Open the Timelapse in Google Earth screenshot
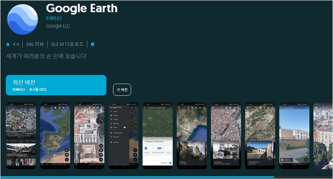Viewport: 333px width, 179px height. [157, 136]
